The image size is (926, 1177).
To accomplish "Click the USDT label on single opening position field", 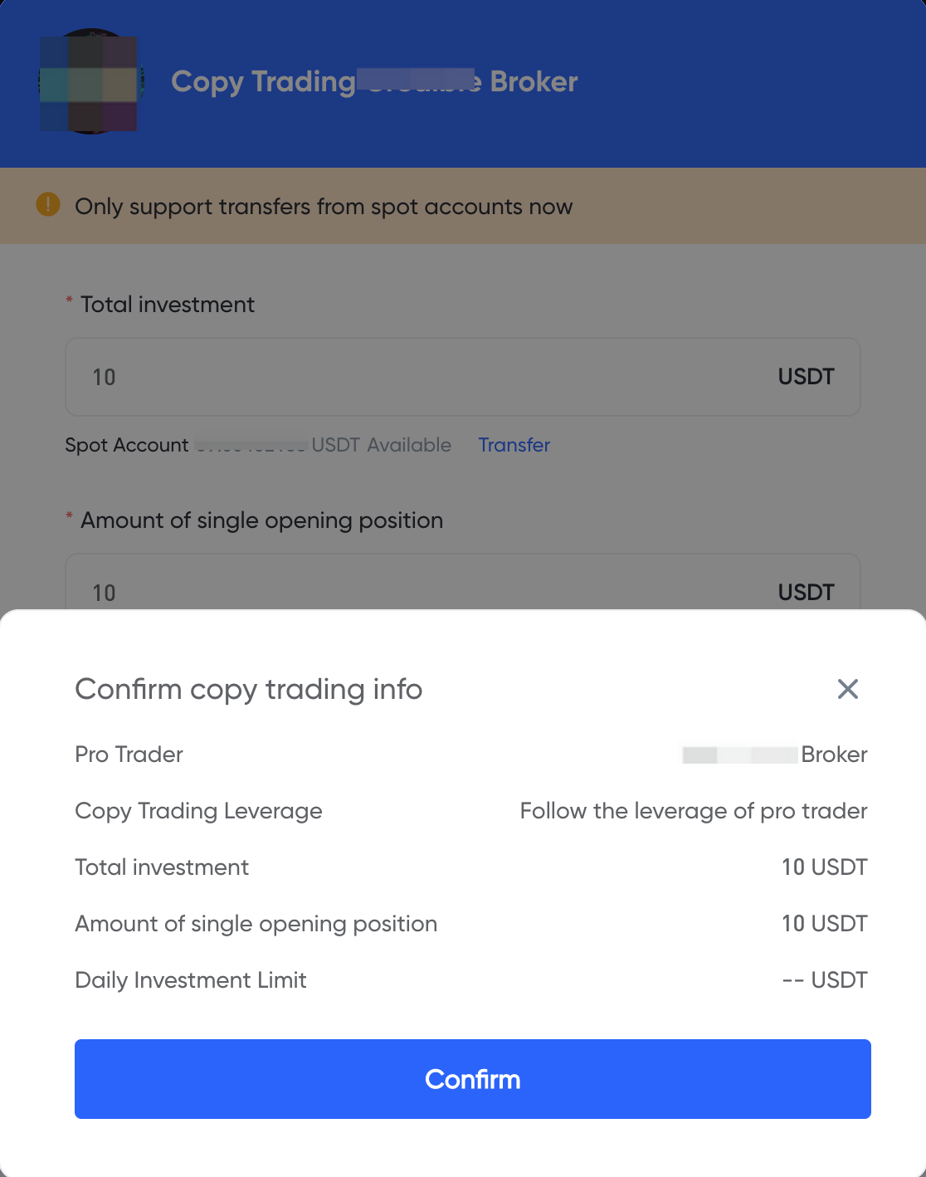I will tap(805, 592).
